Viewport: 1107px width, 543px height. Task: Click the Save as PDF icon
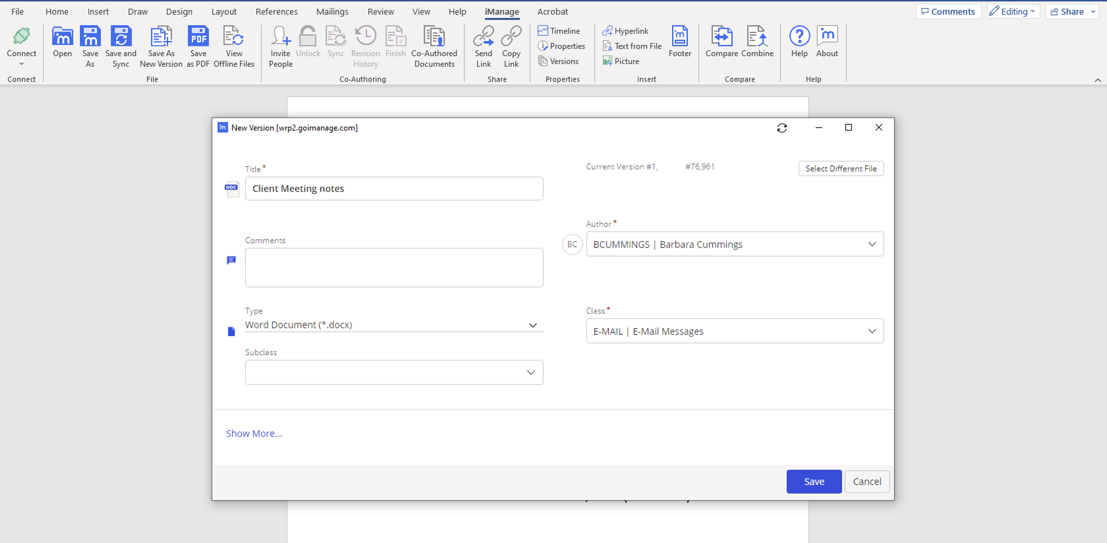198,37
